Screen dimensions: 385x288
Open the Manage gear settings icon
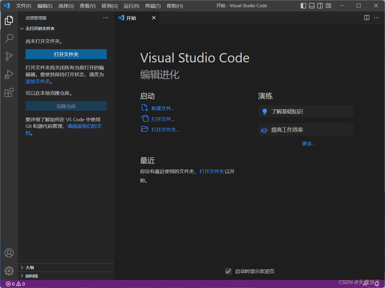point(9,271)
